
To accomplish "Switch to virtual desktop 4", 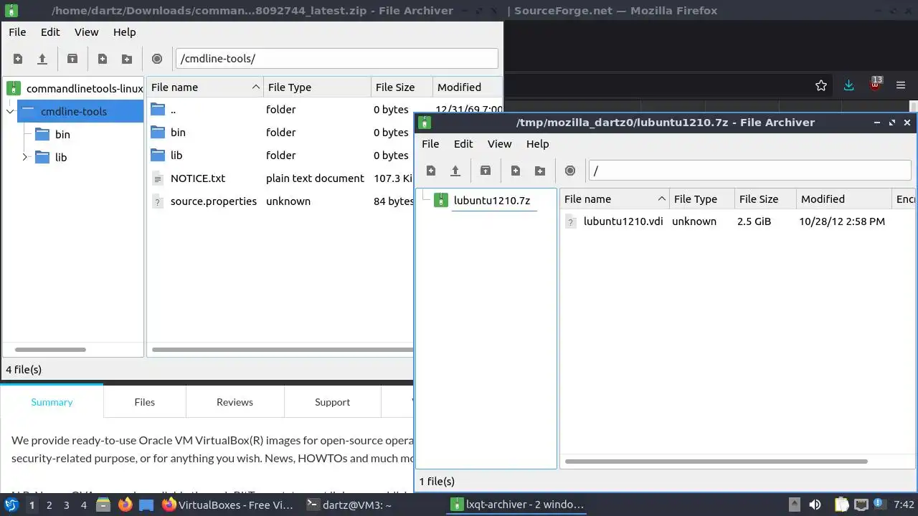I will click(84, 505).
